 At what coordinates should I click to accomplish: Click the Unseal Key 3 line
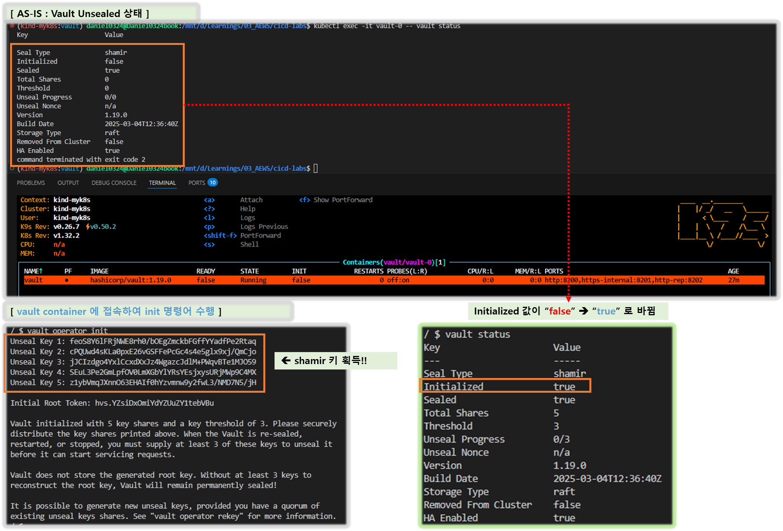coord(133,362)
